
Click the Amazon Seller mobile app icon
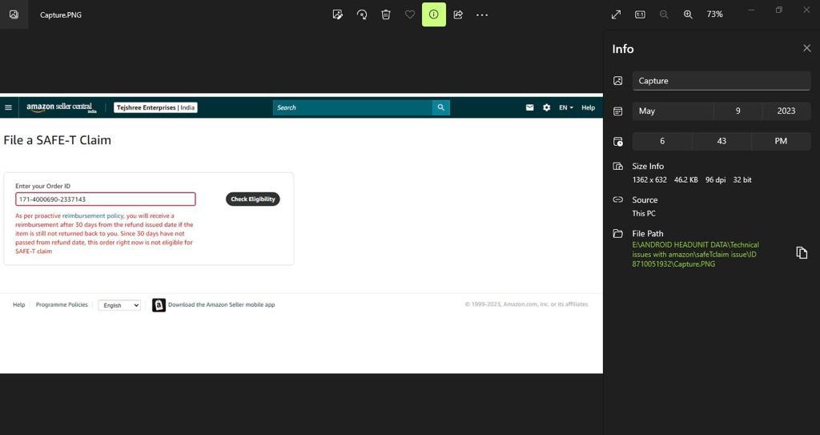pos(159,305)
